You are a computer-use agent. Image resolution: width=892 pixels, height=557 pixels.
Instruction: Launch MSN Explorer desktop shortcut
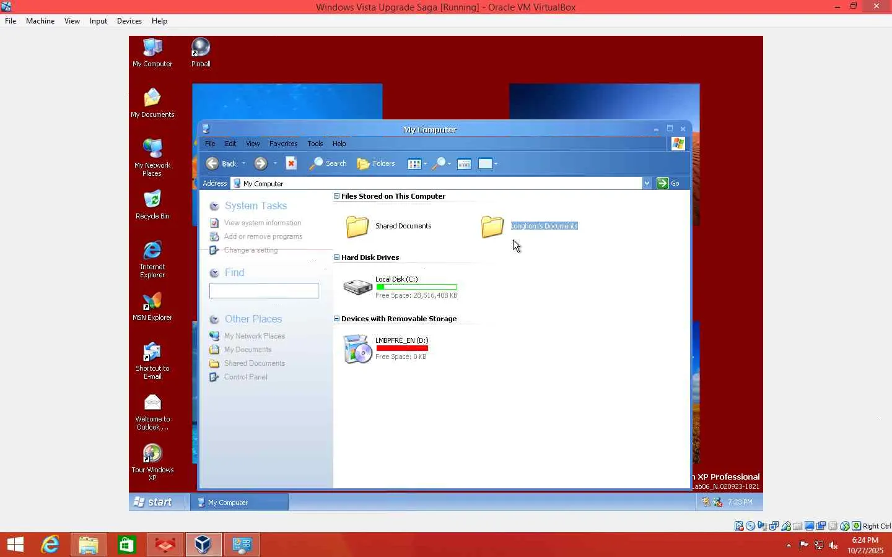(x=152, y=306)
